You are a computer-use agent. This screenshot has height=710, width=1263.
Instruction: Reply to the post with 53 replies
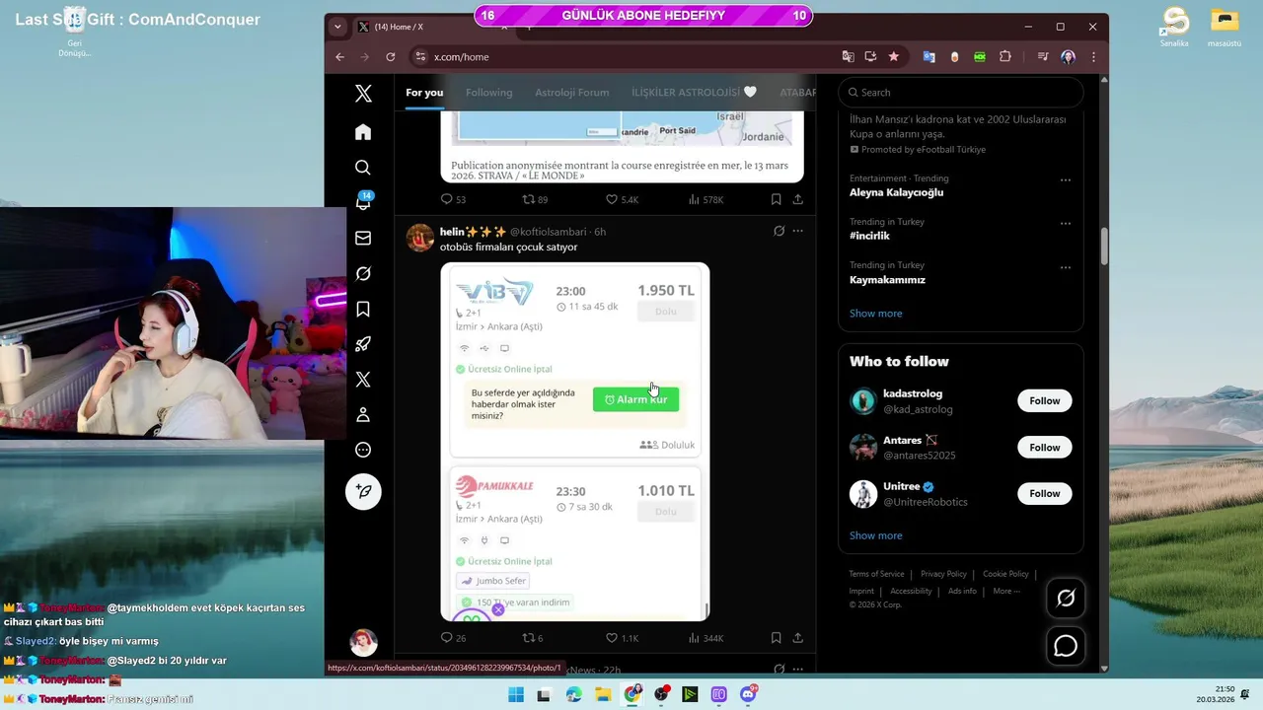coord(453,199)
